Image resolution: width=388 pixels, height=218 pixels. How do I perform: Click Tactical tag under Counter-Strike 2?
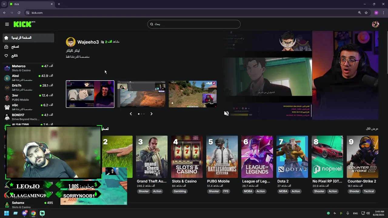(x=369, y=191)
